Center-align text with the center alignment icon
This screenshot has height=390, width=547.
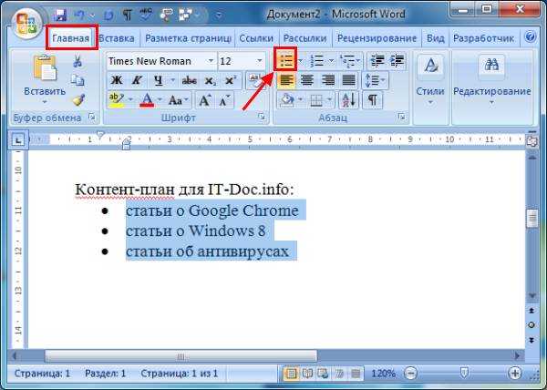pos(307,80)
